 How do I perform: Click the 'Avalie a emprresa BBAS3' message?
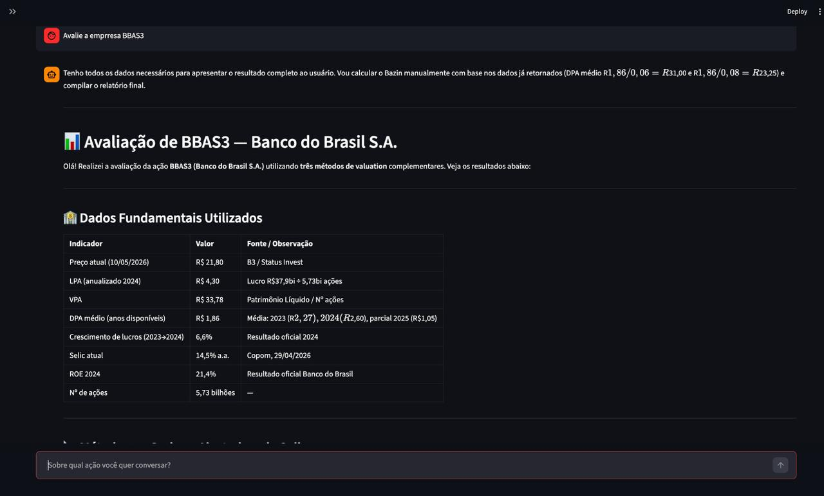pos(103,36)
